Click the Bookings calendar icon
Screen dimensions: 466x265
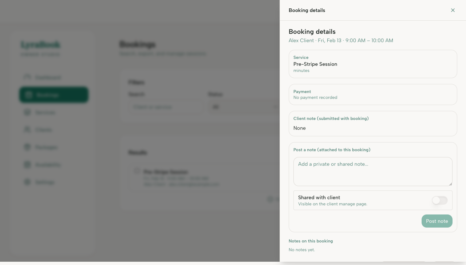pyautogui.click(x=27, y=95)
